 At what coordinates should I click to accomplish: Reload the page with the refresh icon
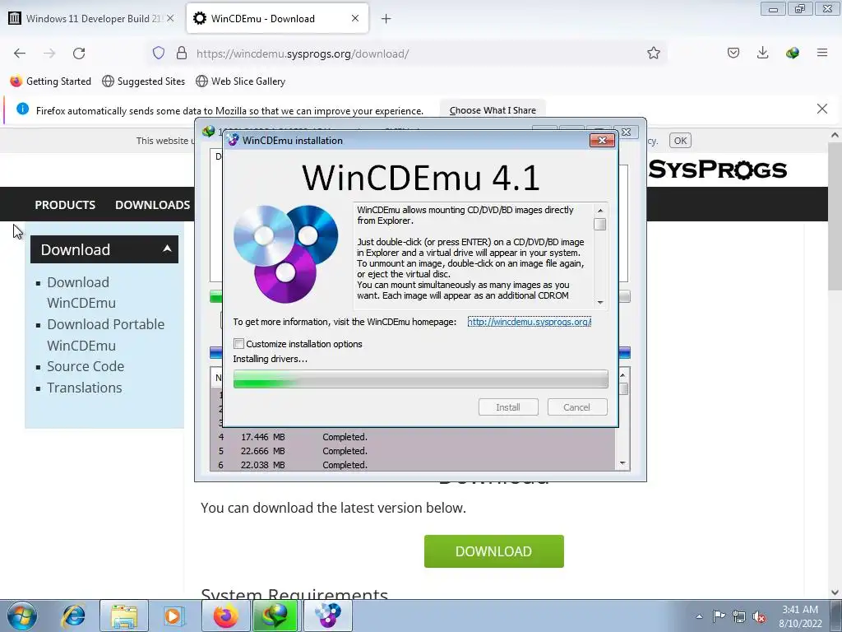pyautogui.click(x=79, y=53)
